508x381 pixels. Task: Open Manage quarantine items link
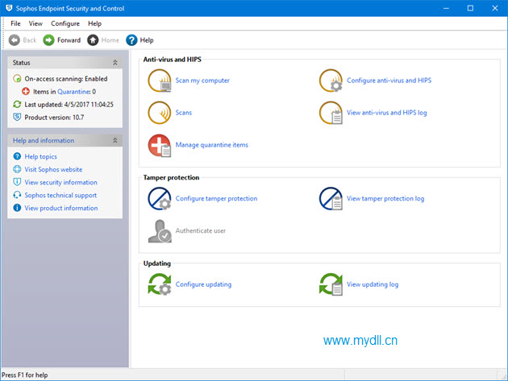coord(212,145)
